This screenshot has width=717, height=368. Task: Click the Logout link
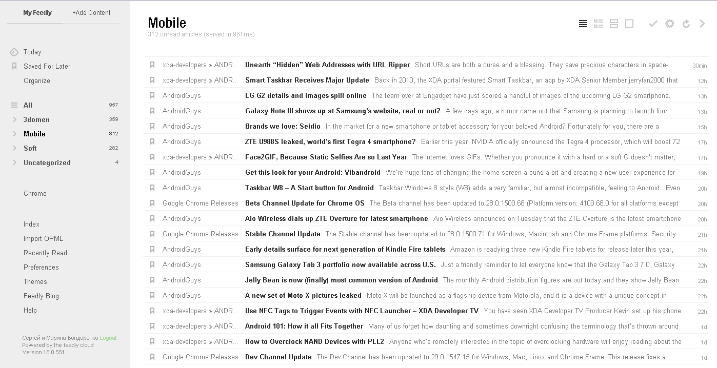click(108, 338)
